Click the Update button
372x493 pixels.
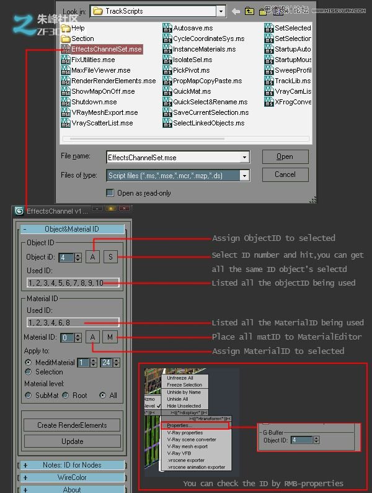click(72, 441)
